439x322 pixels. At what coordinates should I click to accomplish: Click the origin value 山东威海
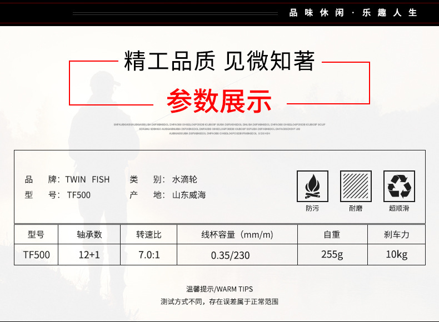[x=189, y=195]
